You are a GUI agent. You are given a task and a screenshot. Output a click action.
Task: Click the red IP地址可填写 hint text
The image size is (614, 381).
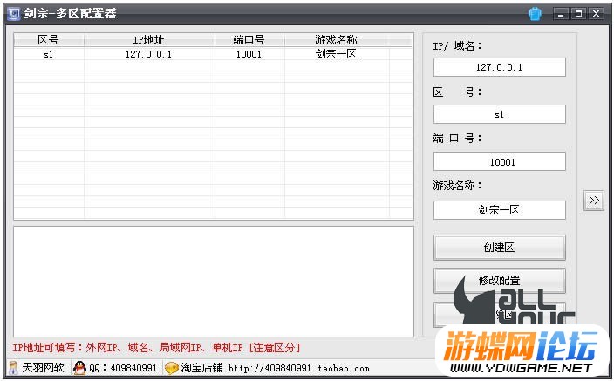(156, 348)
